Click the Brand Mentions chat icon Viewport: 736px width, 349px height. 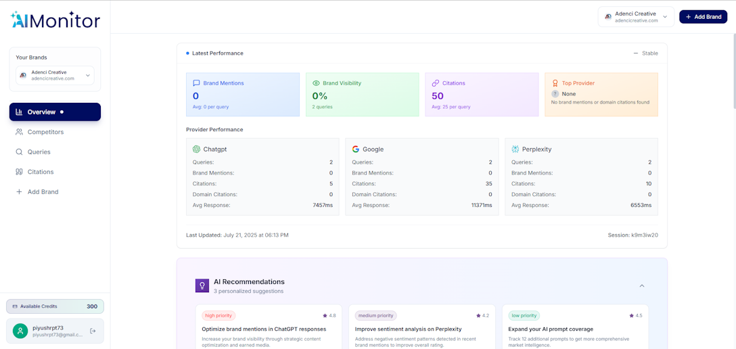pyautogui.click(x=196, y=83)
